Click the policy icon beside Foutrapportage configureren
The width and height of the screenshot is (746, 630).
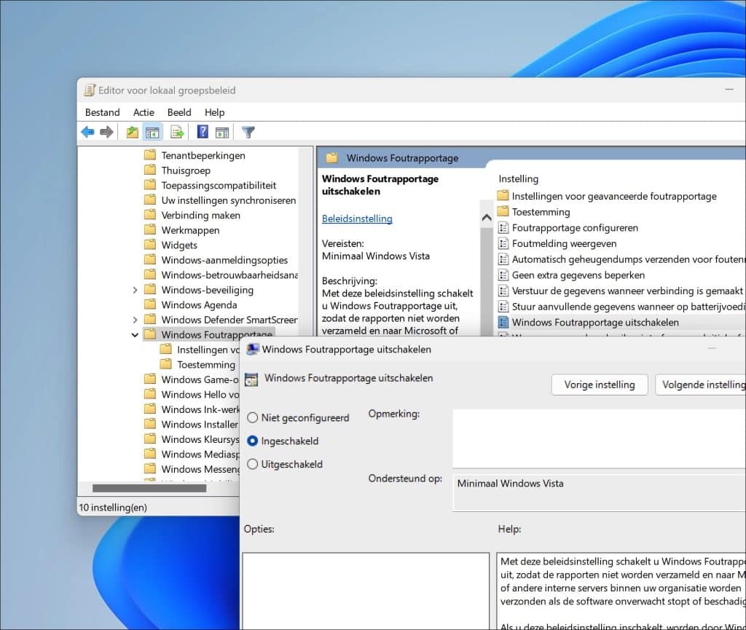point(503,228)
